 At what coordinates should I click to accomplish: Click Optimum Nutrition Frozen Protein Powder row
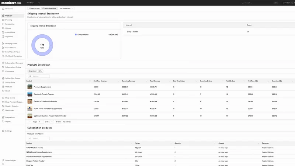160,116
